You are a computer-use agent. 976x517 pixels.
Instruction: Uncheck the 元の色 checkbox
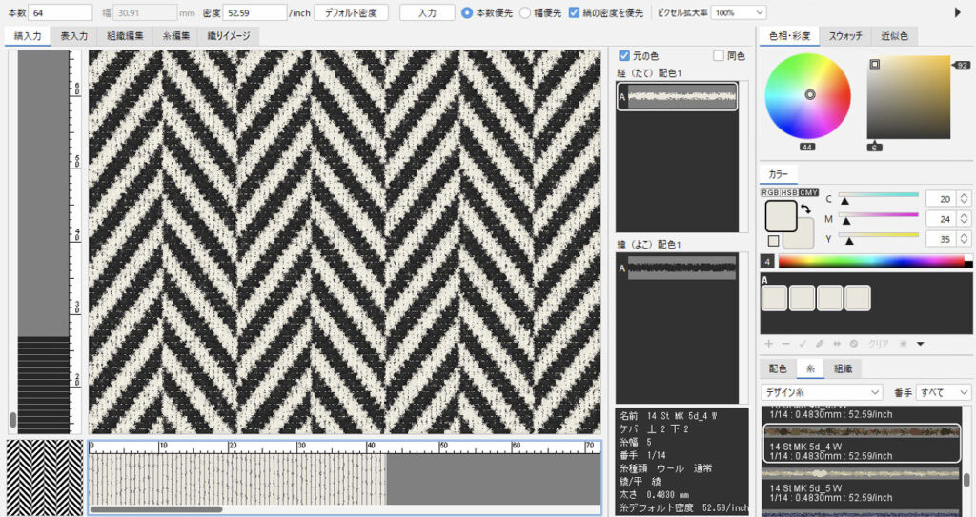(x=624, y=56)
